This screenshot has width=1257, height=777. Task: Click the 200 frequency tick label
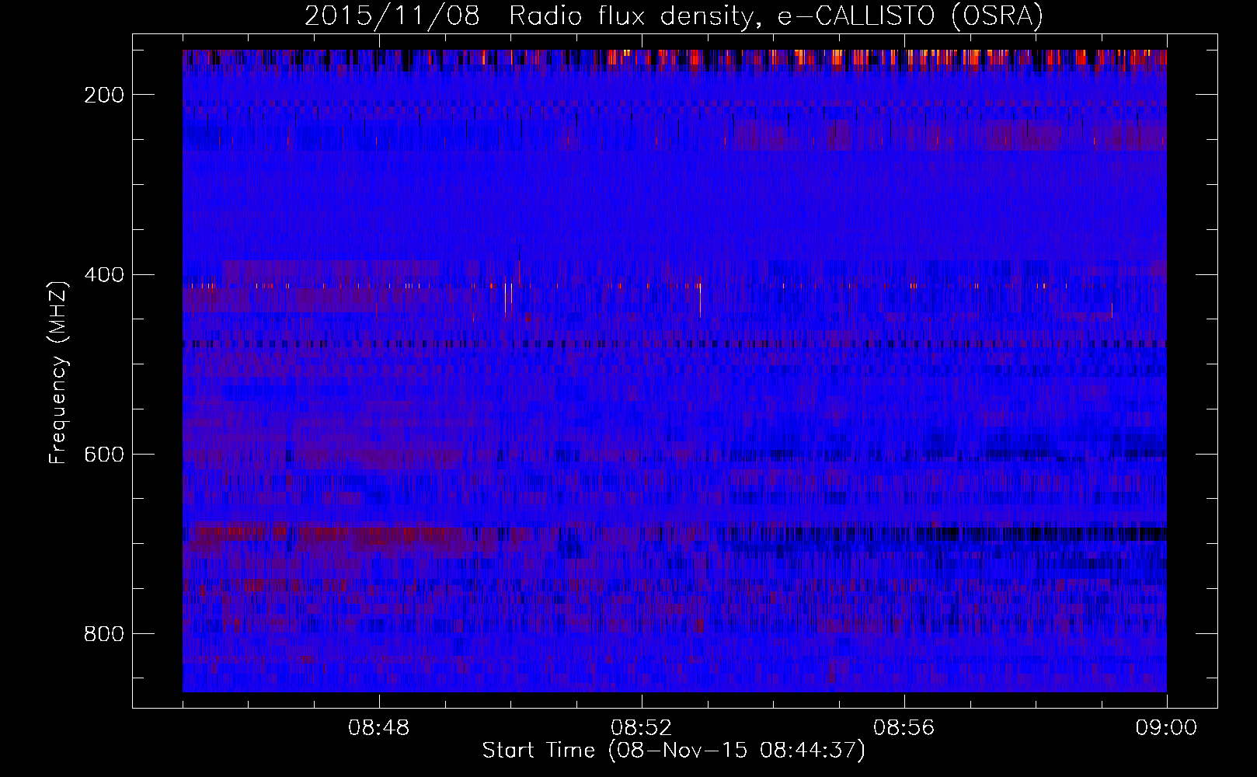tap(103, 95)
